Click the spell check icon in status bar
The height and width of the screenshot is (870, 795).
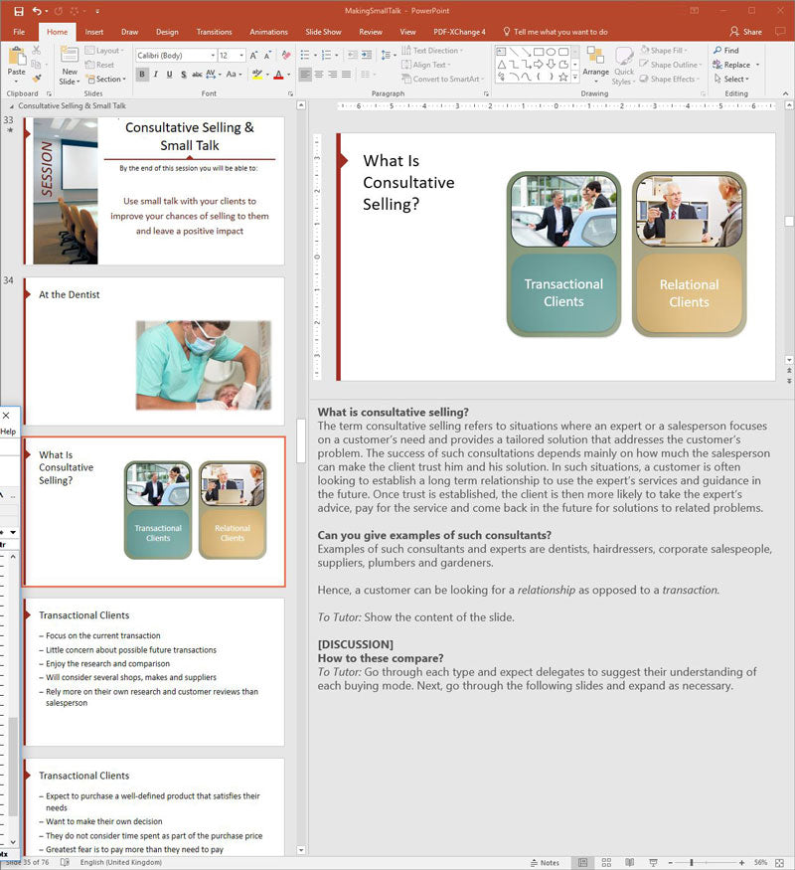65,862
